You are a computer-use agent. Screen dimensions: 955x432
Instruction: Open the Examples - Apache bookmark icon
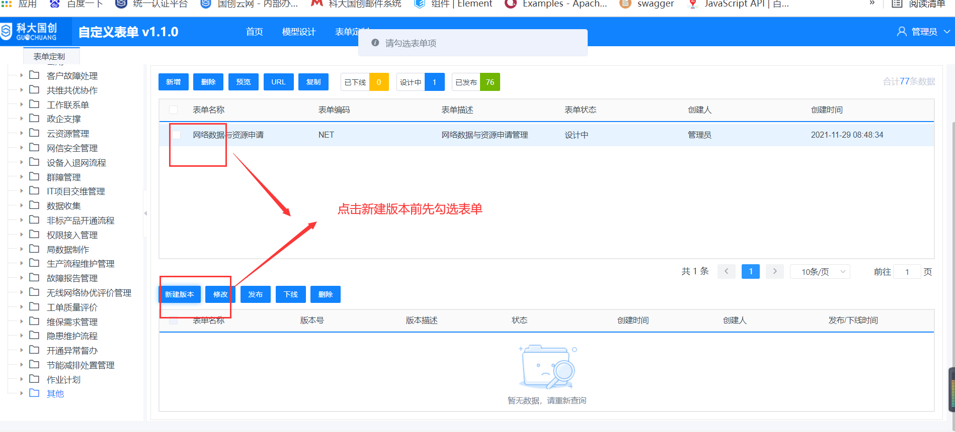tap(511, 4)
